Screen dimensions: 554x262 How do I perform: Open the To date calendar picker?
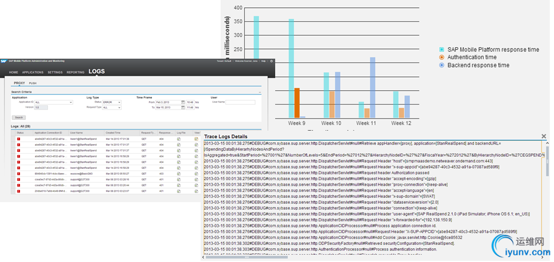183,108
